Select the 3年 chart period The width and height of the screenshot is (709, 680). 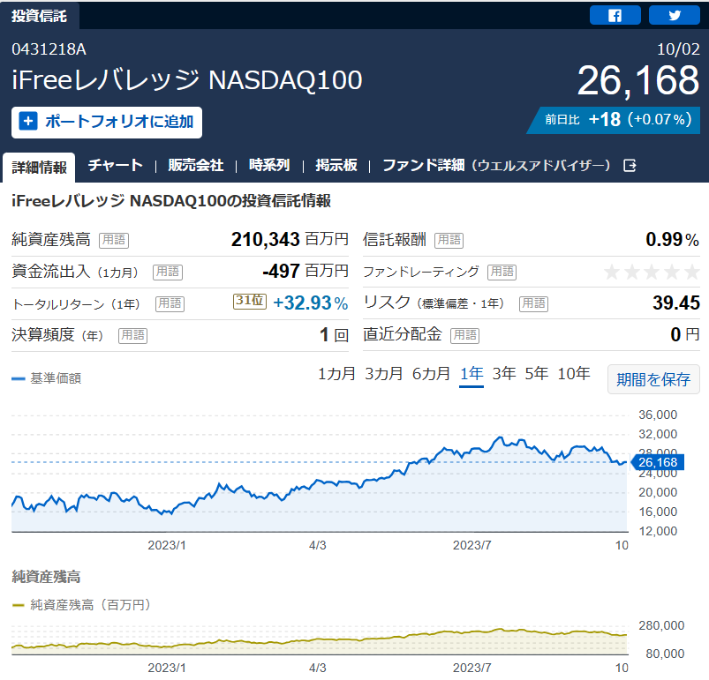coord(504,374)
